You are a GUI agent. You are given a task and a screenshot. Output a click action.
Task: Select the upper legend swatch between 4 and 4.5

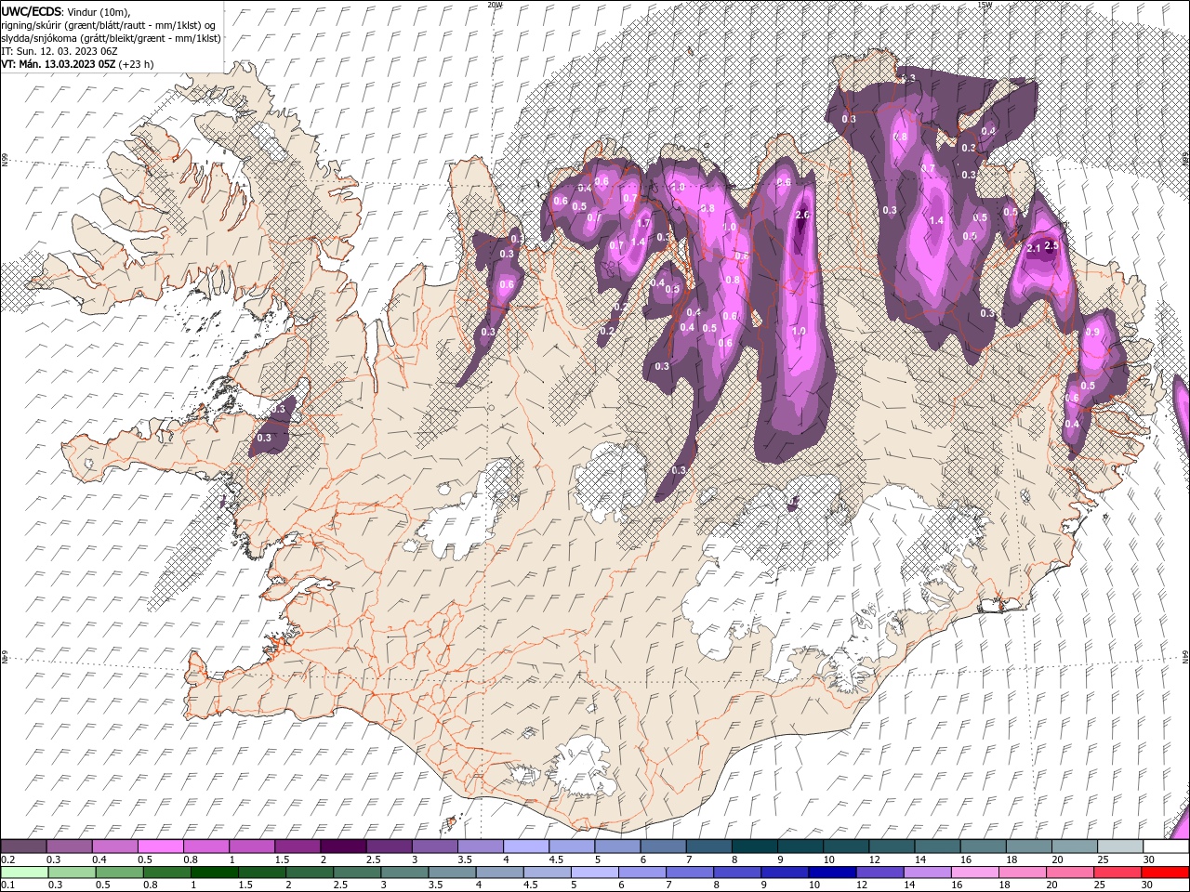tap(526, 846)
